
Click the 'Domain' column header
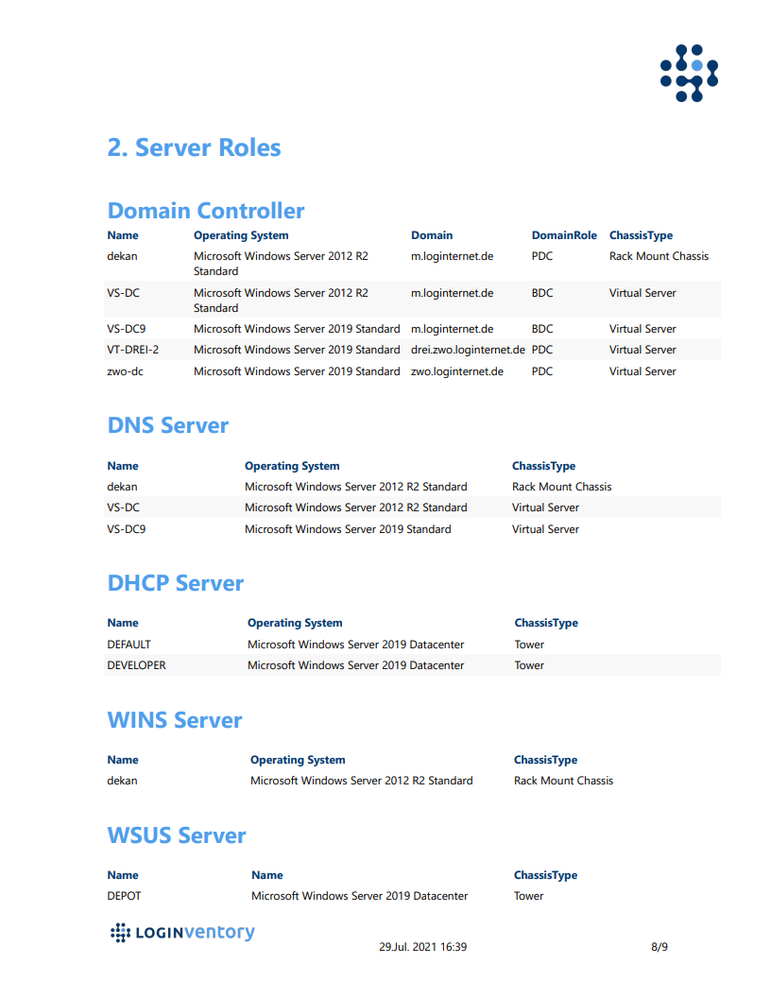[432, 235]
